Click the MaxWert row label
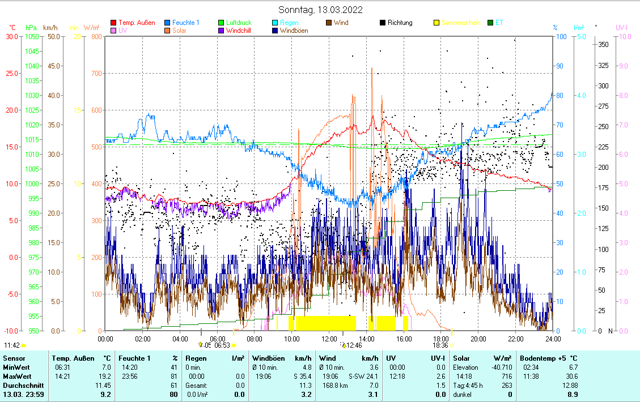The height and width of the screenshot is (402, 640). click(x=16, y=377)
